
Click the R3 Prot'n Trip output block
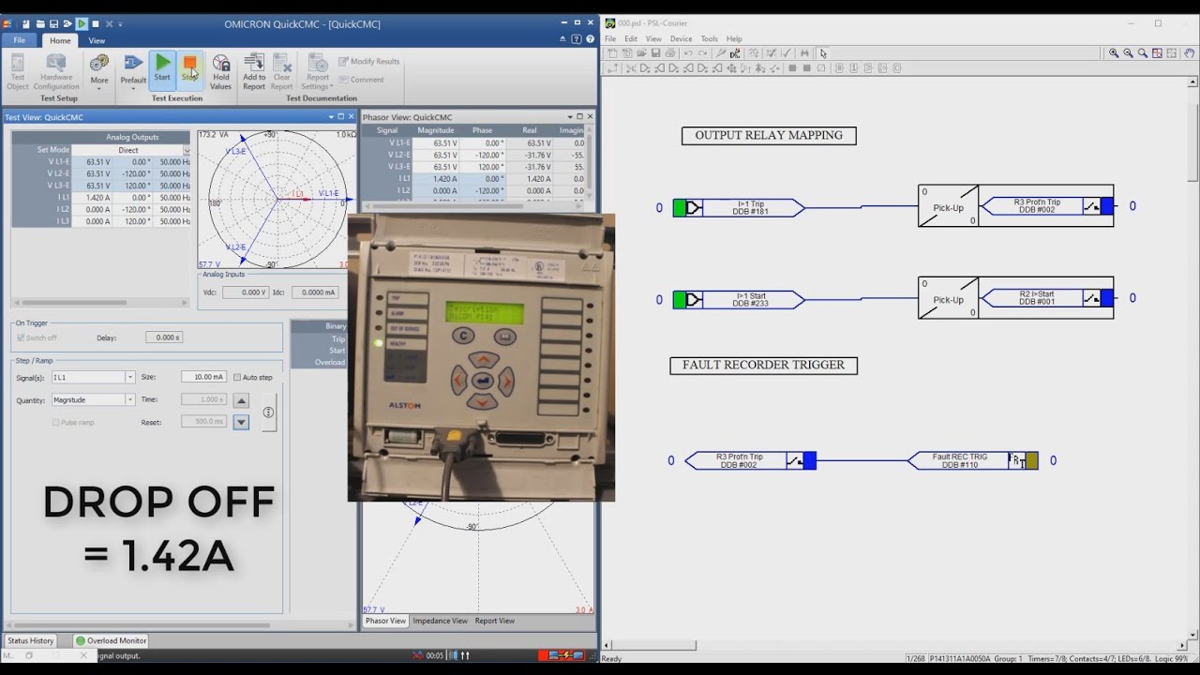click(1046, 206)
